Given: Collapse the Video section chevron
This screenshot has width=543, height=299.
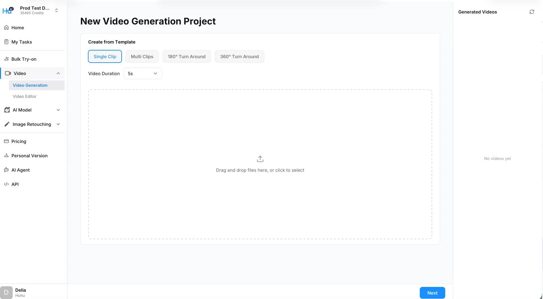Looking at the screenshot, I should (x=58, y=73).
